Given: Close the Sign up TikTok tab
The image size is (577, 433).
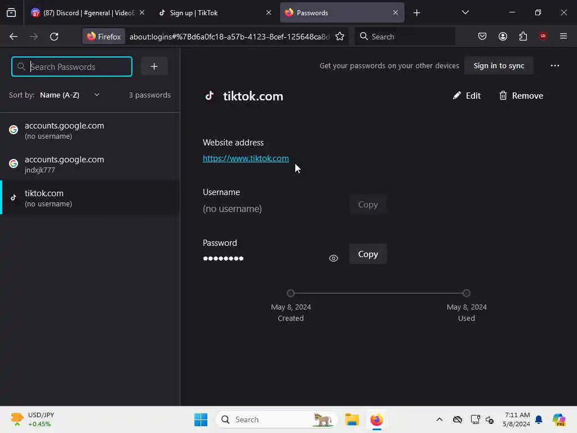Looking at the screenshot, I should click(269, 12).
